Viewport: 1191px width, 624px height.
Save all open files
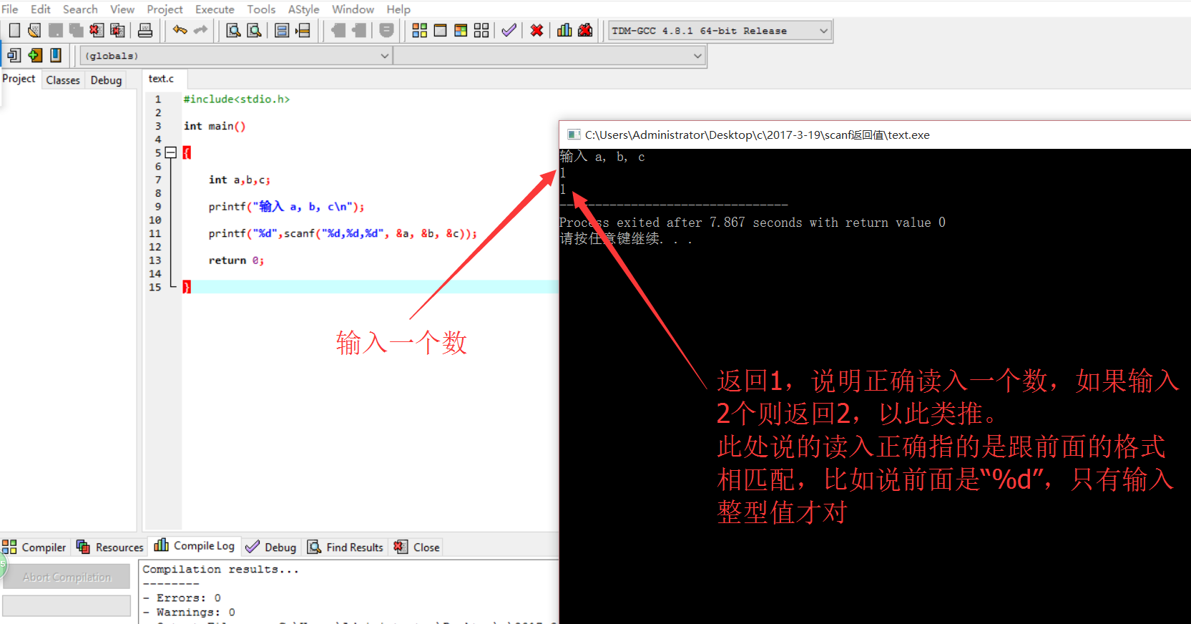[x=76, y=30]
